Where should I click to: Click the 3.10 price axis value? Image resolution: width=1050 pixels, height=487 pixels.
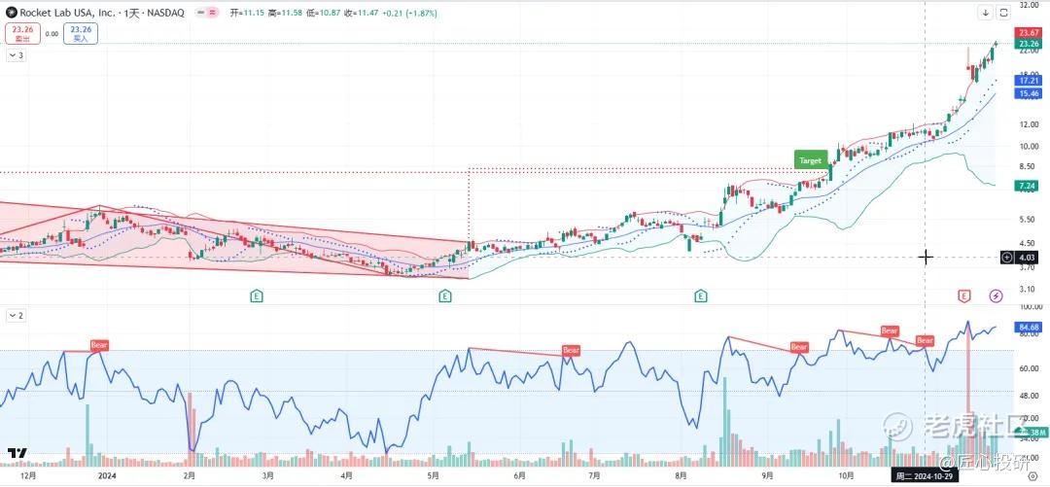1027,290
